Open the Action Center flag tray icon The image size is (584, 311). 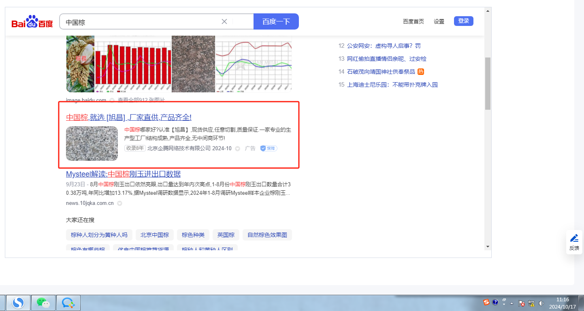click(x=522, y=303)
